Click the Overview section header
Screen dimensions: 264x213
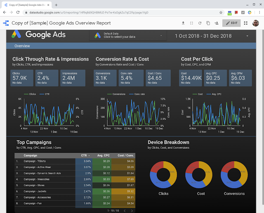(22, 46)
